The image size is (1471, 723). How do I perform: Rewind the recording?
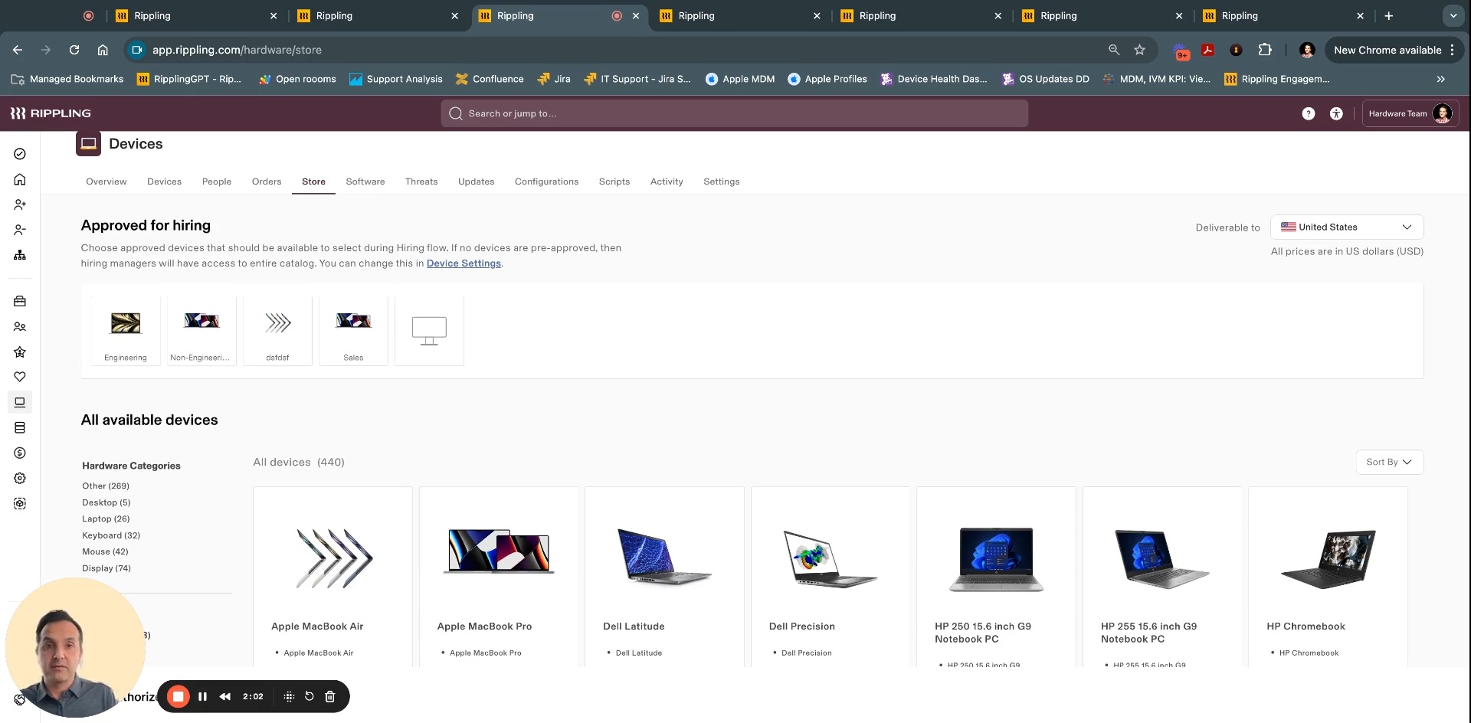pyautogui.click(x=225, y=696)
